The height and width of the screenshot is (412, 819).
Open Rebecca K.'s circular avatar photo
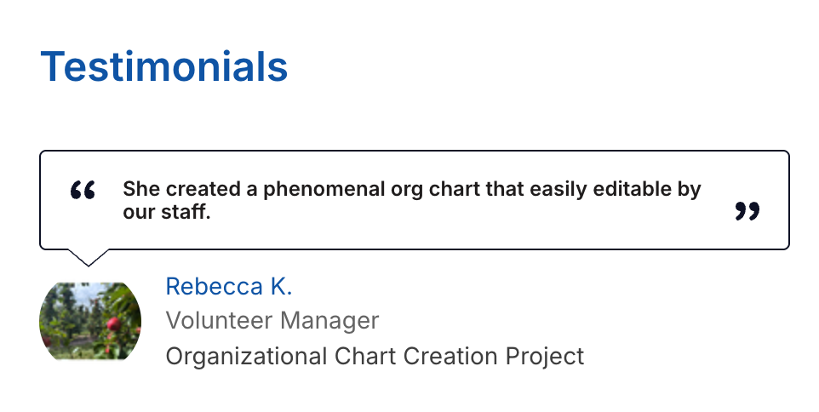tap(89, 321)
